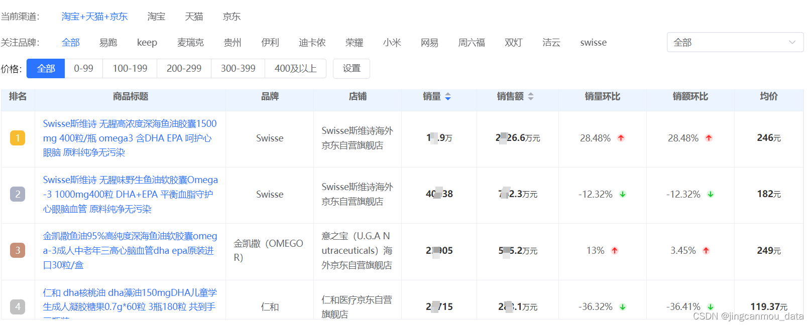Sort by the 销量 sort arrows
811x326 pixels.
pyautogui.click(x=448, y=97)
